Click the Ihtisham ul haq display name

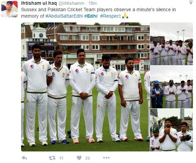(39, 3)
